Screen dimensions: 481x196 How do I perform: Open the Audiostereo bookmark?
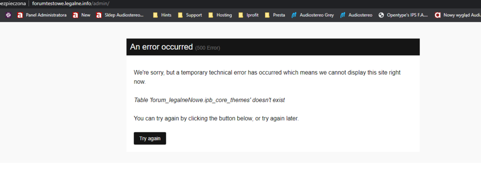pyautogui.click(x=356, y=15)
